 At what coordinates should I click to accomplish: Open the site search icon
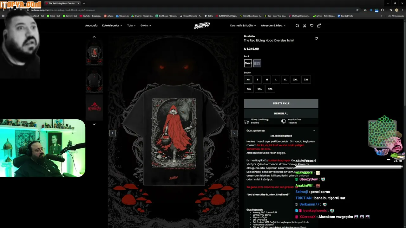click(297, 26)
